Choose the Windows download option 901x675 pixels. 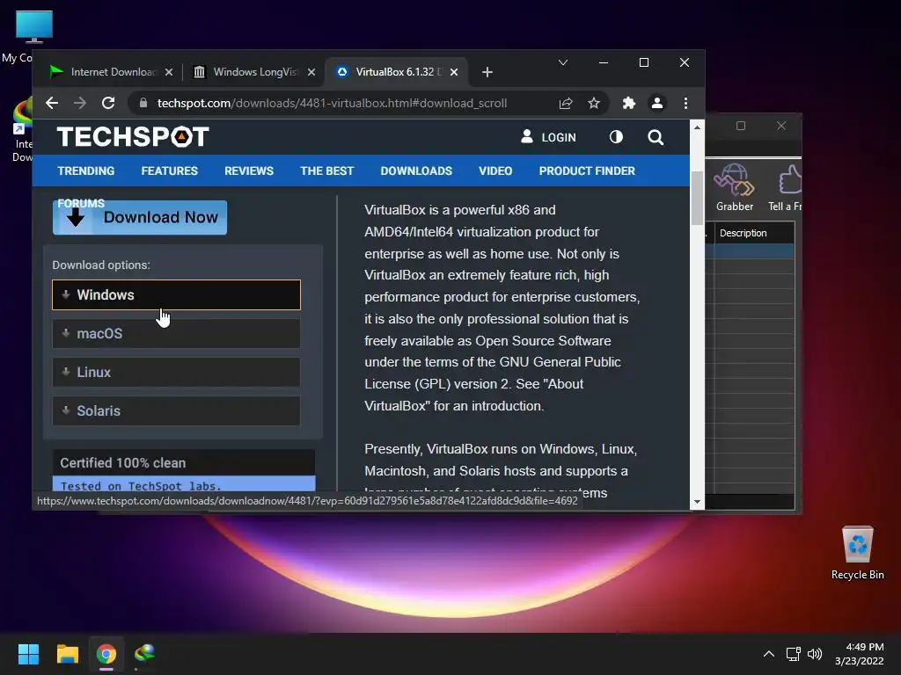click(x=176, y=295)
